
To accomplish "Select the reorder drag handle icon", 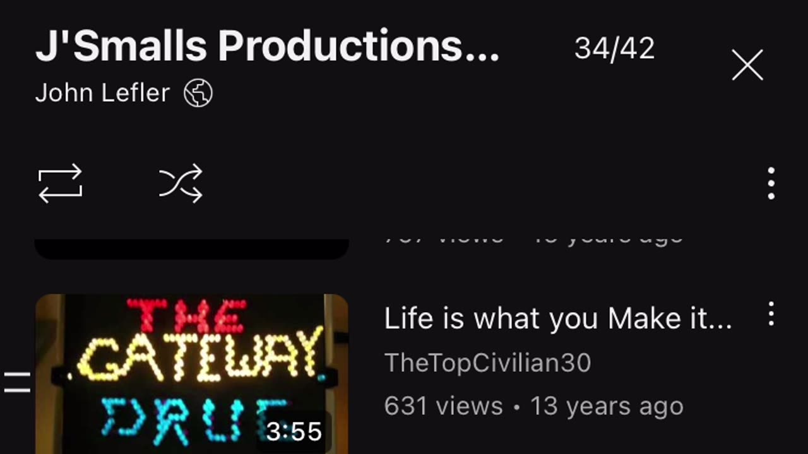I will click(17, 381).
